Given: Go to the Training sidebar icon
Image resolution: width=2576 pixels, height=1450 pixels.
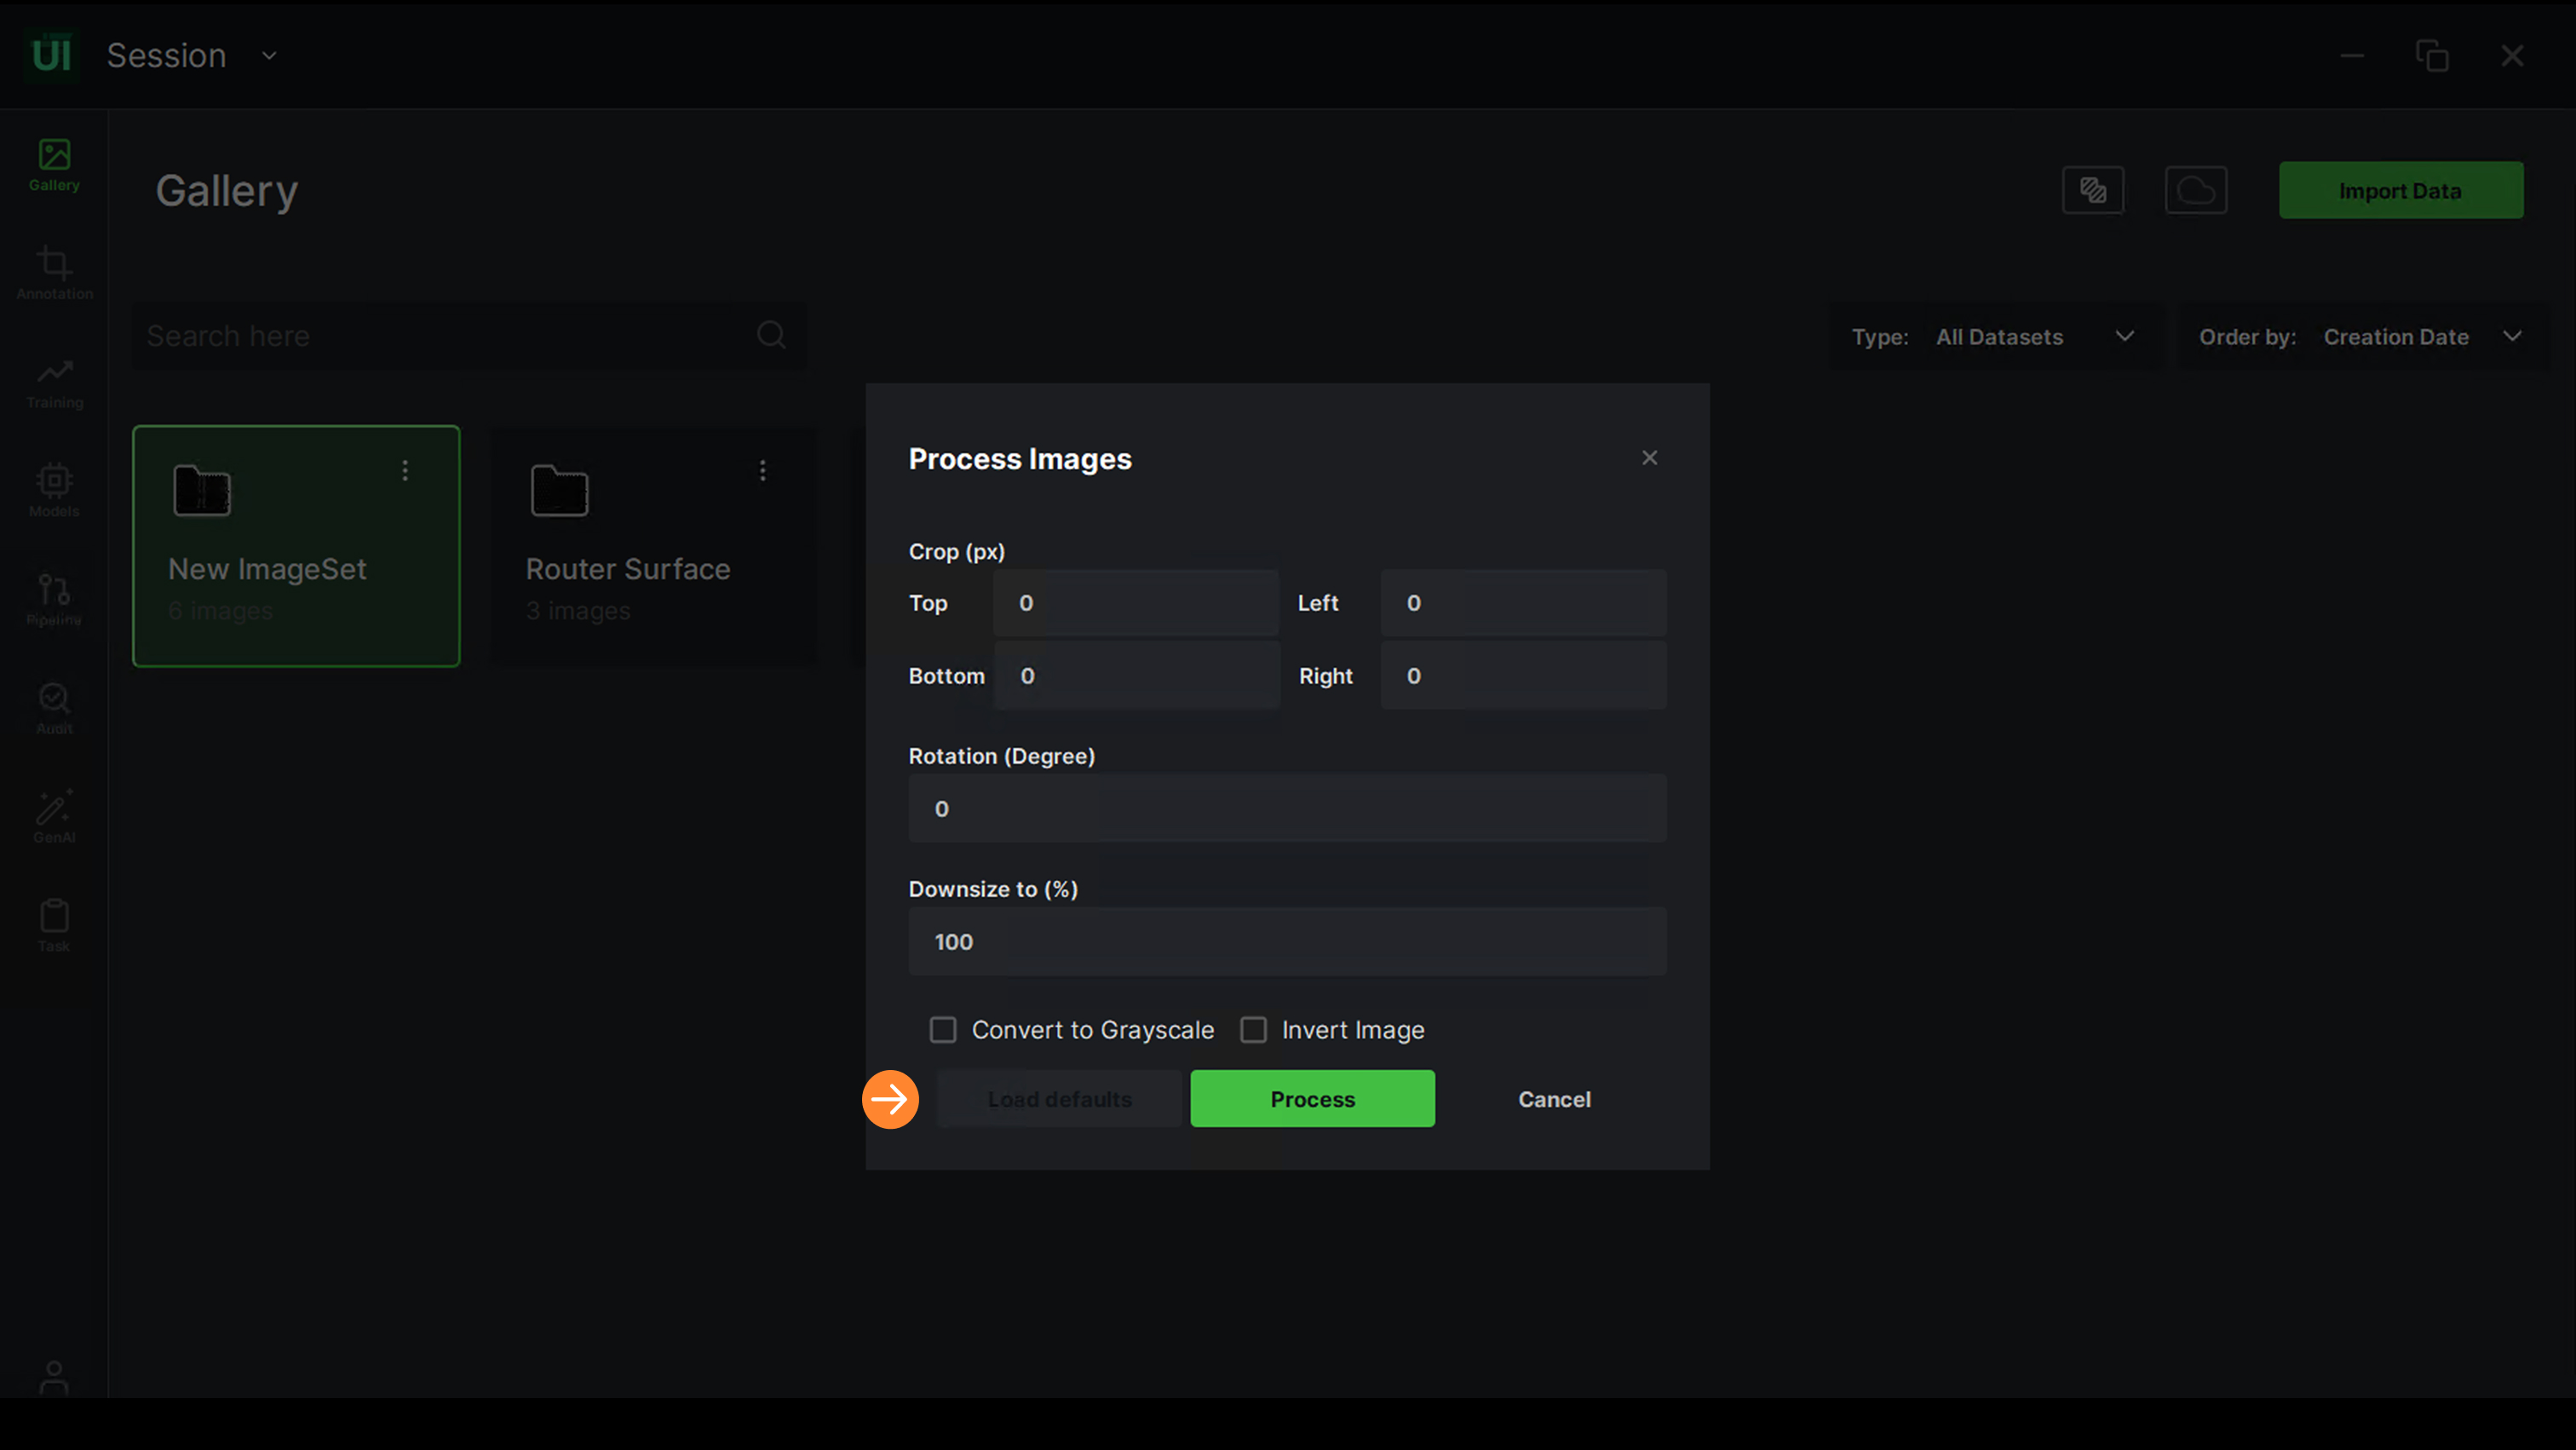Looking at the screenshot, I should point(54,382).
